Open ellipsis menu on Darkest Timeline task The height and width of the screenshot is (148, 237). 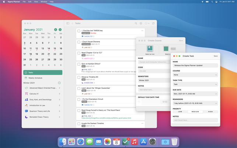(x=142, y=124)
